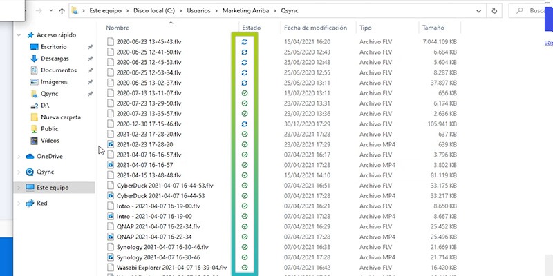Screen dimensions: 553x276
Task: Open recent locations dropdown arrow
Action: pyautogui.click(x=51, y=11)
